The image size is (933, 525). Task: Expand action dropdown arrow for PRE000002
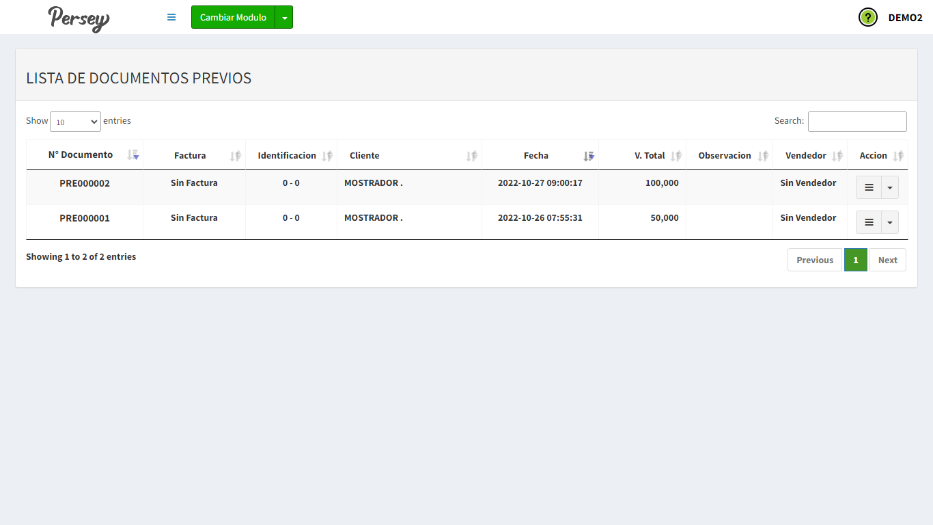tap(889, 187)
